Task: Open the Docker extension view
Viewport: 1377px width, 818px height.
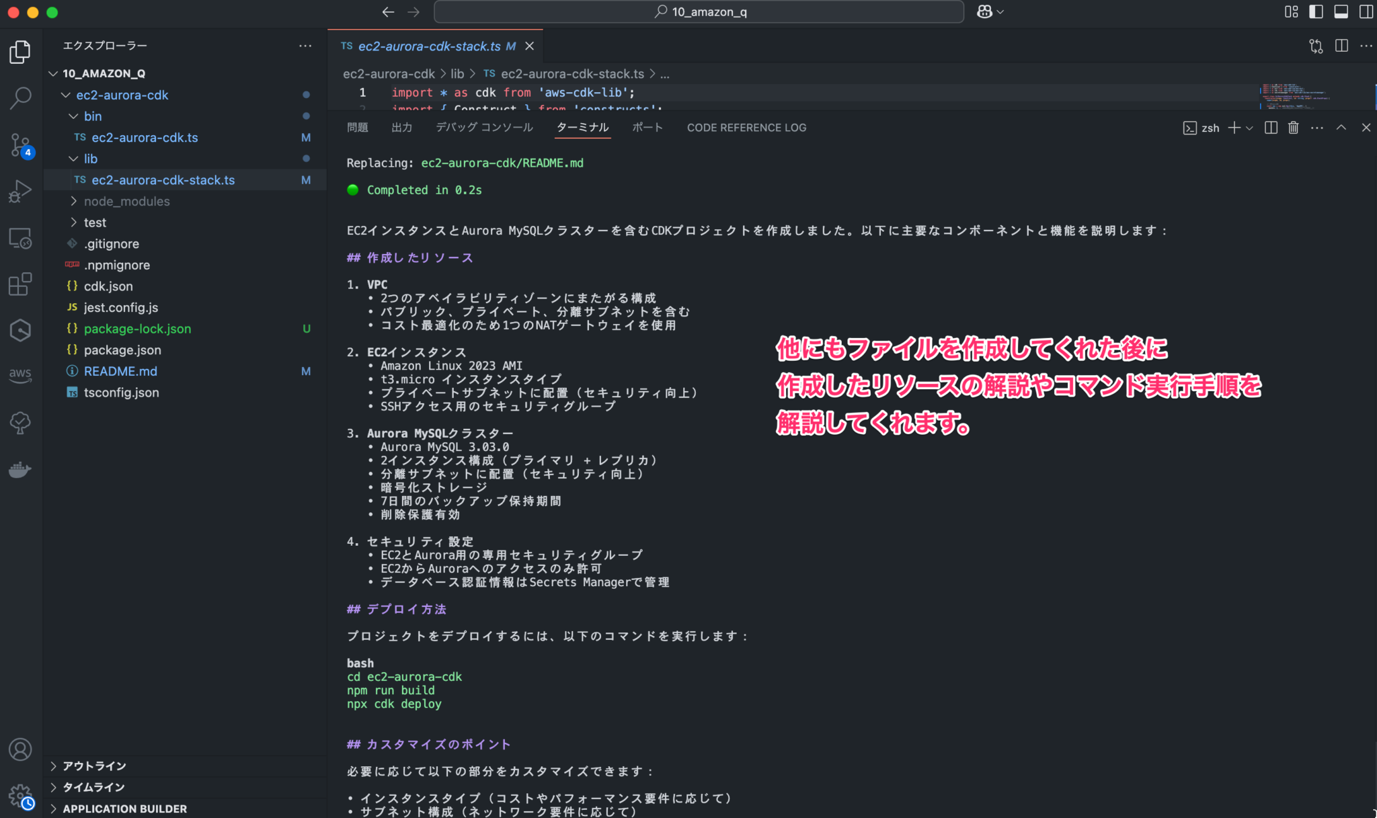Action: pos(20,469)
